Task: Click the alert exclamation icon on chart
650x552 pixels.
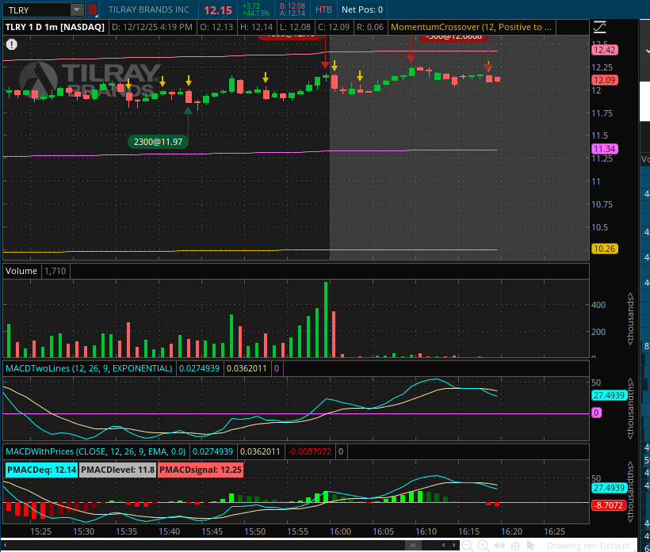Action: (x=11, y=46)
